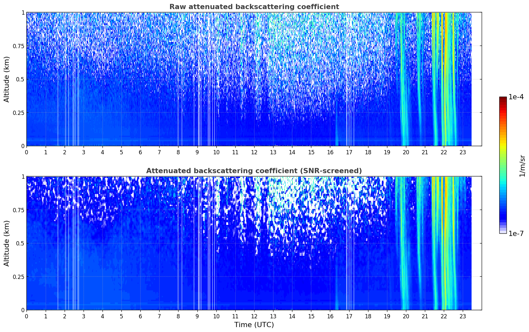
Task: Click hour tick '20' on bottom plot axis
Action: tap(406, 316)
